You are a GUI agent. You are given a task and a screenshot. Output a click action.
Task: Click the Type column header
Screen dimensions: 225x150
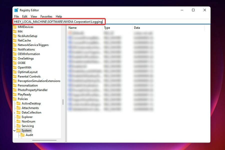click(107, 27)
